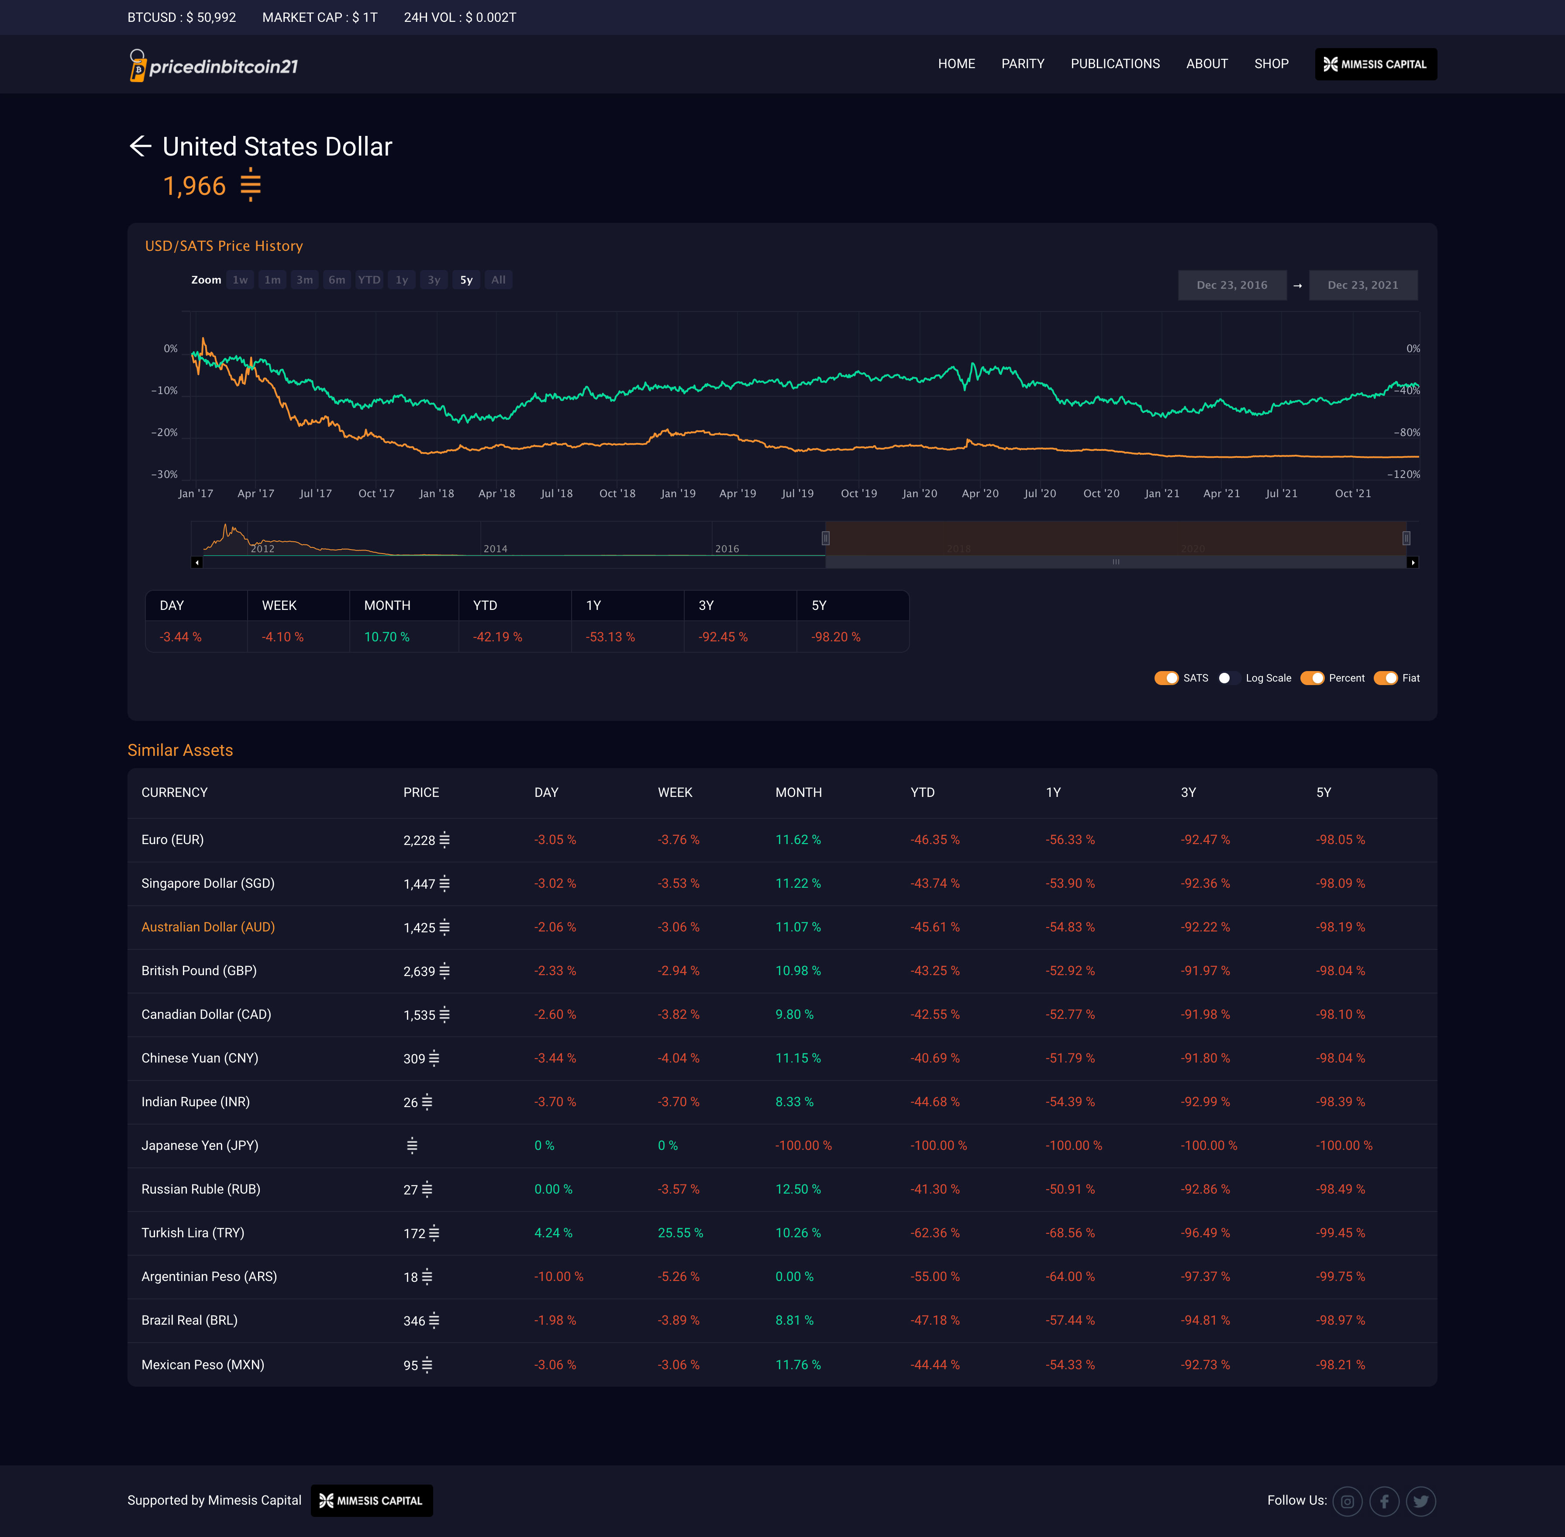
Task: Open the Turkish Lira (TRY) row
Action: coord(782,1232)
